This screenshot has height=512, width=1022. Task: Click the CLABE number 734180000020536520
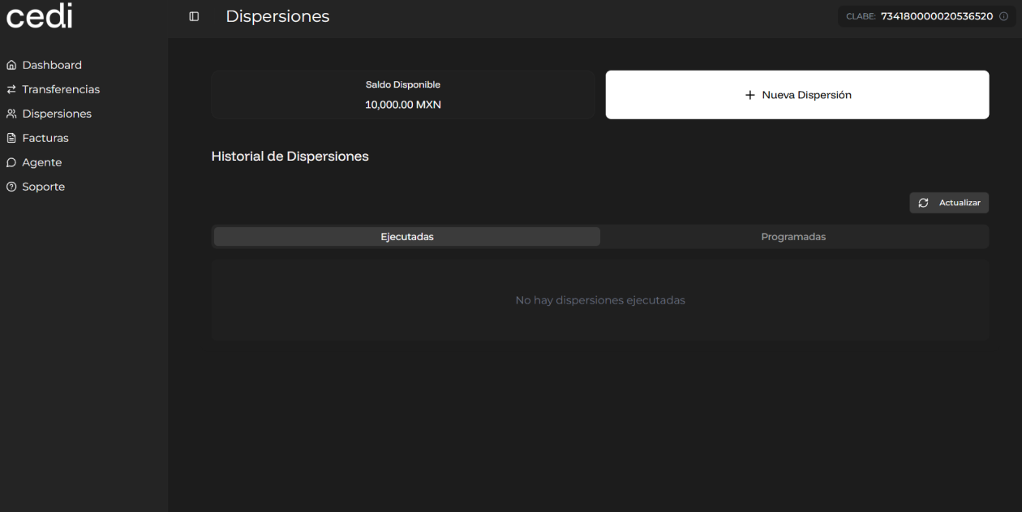tap(937, 17)
